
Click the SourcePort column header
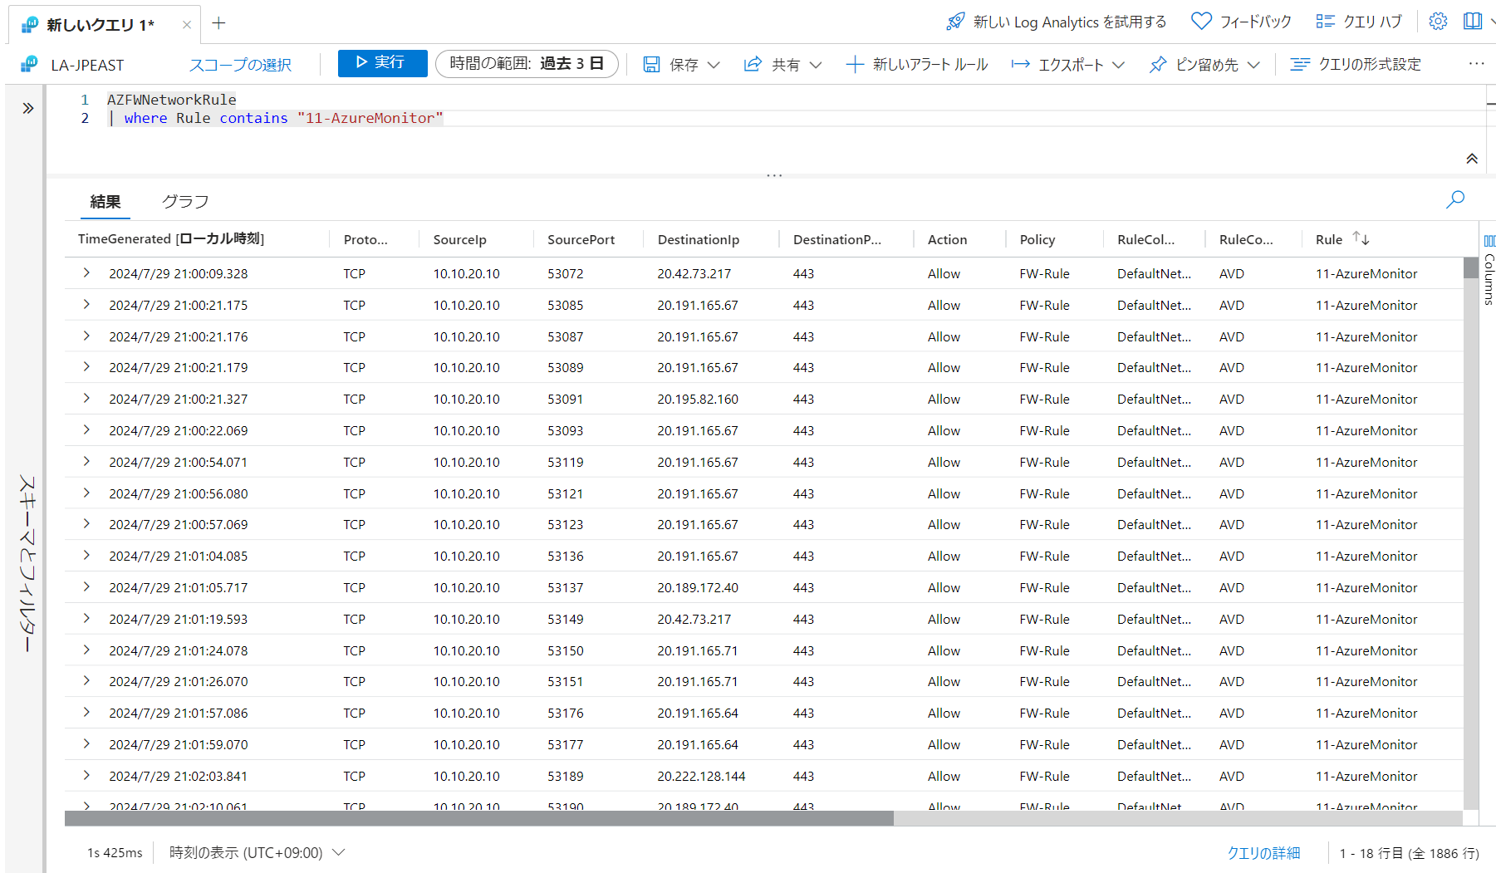tap(581, 239)
